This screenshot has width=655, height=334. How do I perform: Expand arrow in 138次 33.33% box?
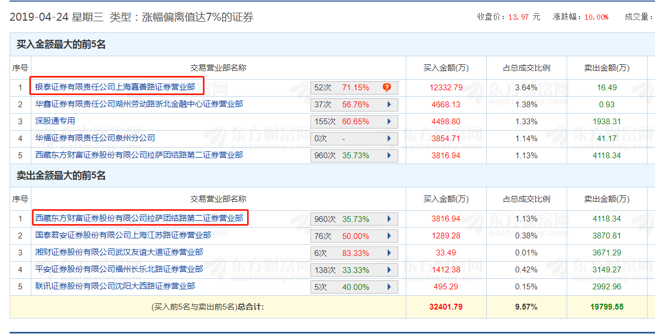point(389,270)
